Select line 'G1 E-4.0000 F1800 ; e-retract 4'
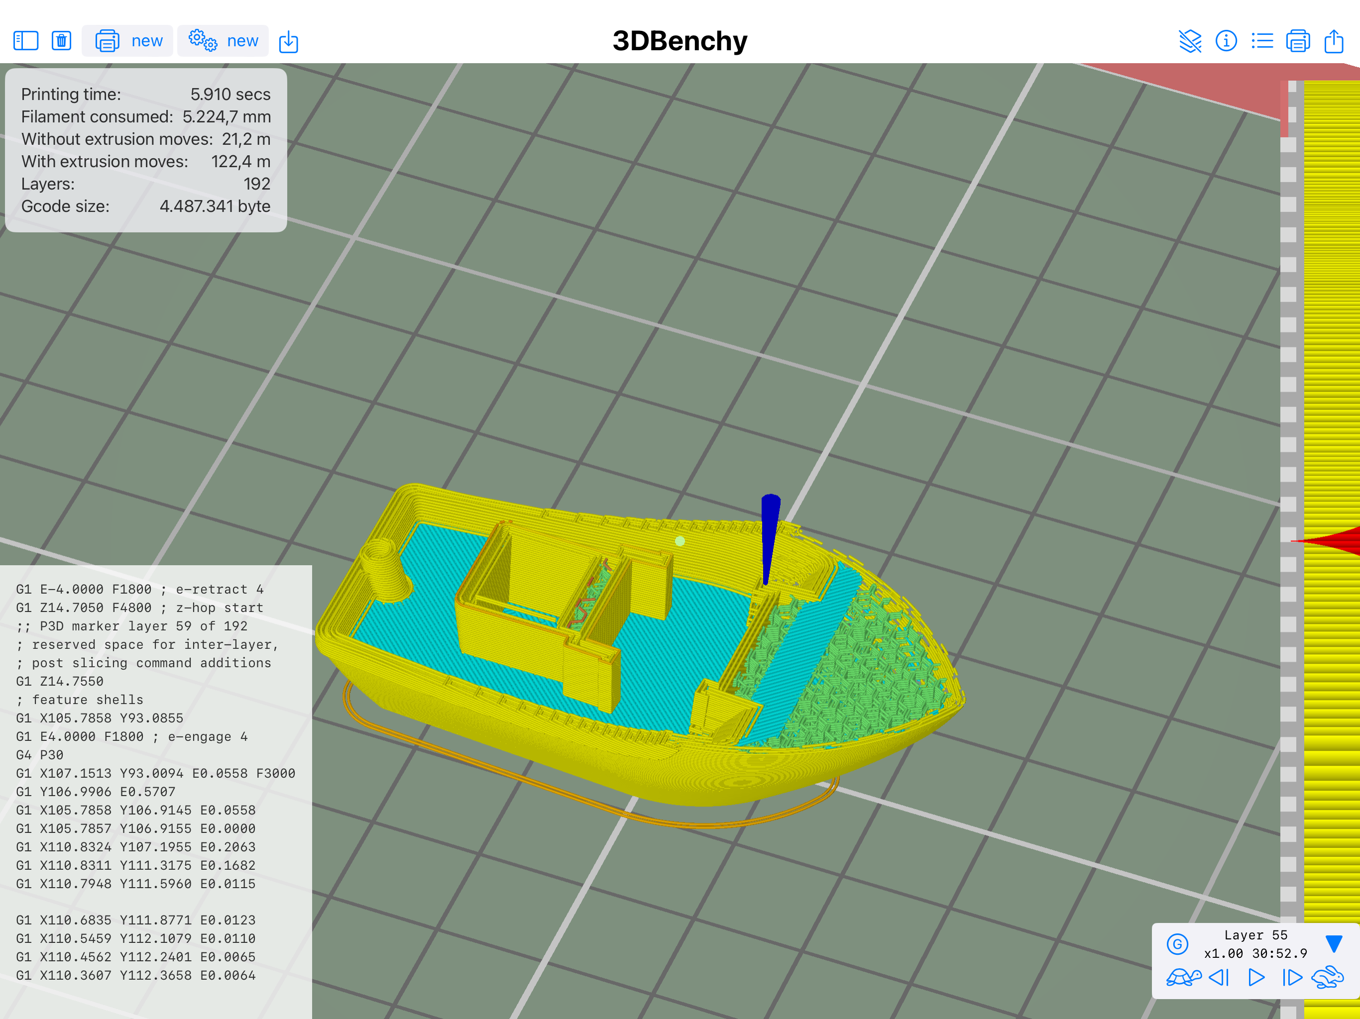This screenshot has height=1019, width=1360. coord(139,589)
